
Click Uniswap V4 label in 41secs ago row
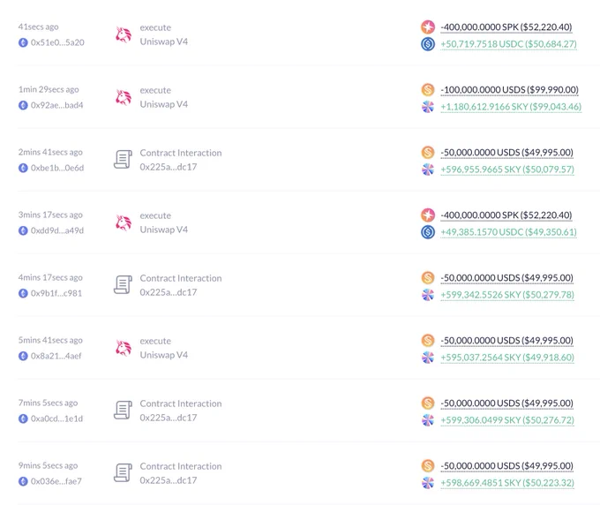click(164, 41)
